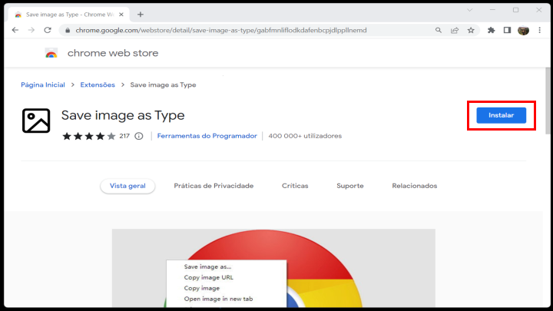
Task: Open a new tab with plus button
Action: click(141, 15)
